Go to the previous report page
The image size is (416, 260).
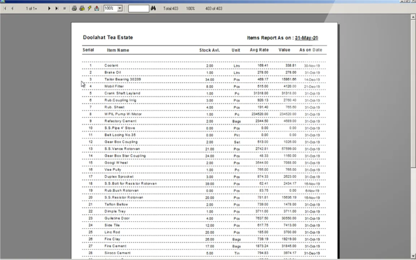pos(12,9)
